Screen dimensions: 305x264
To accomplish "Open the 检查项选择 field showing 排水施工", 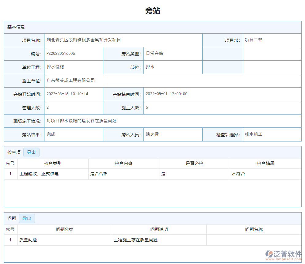I will click(x=272, y=134).
